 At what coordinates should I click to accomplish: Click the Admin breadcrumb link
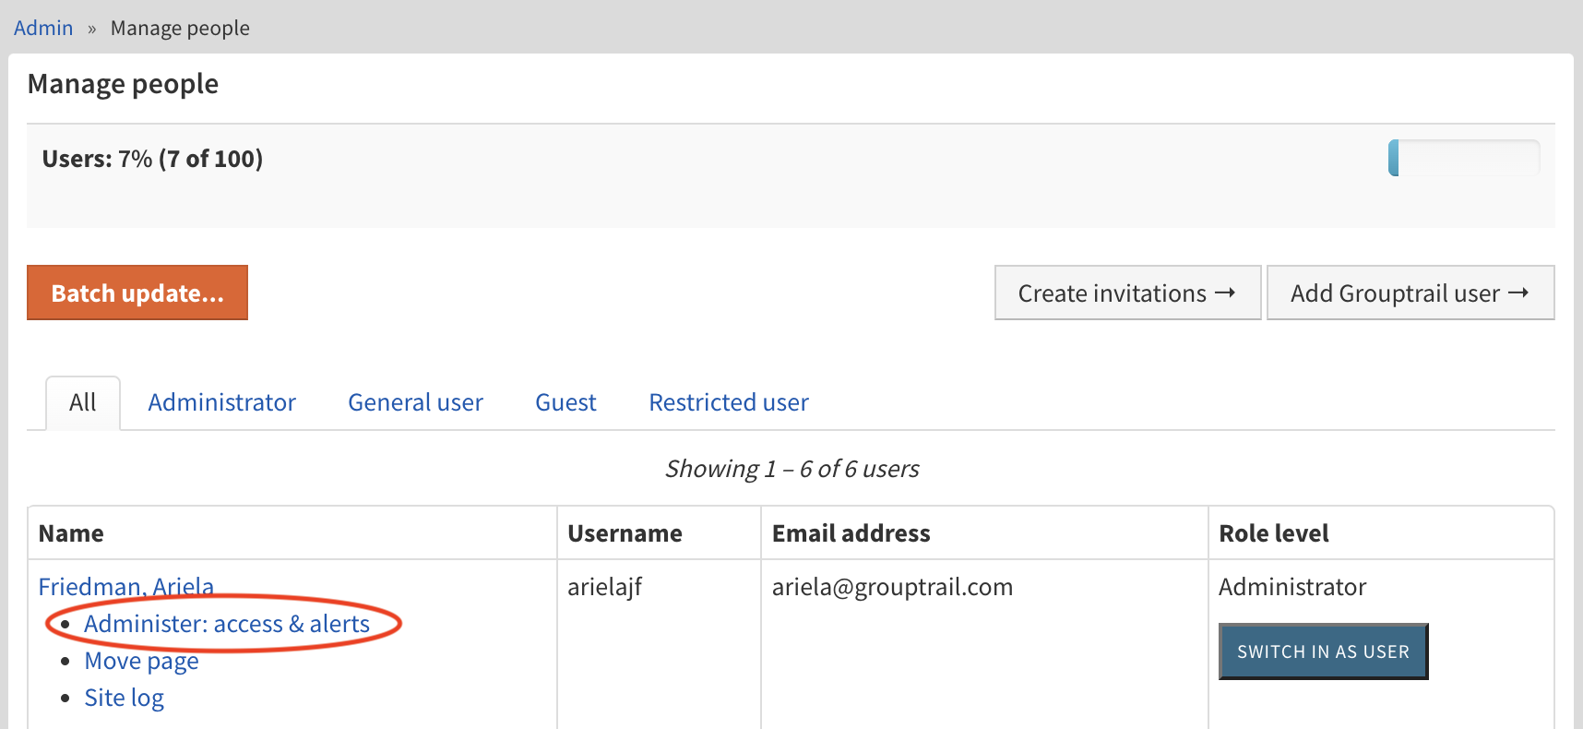tap(43, 28)
